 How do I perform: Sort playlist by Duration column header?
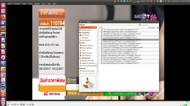click(x=152, y=28)
